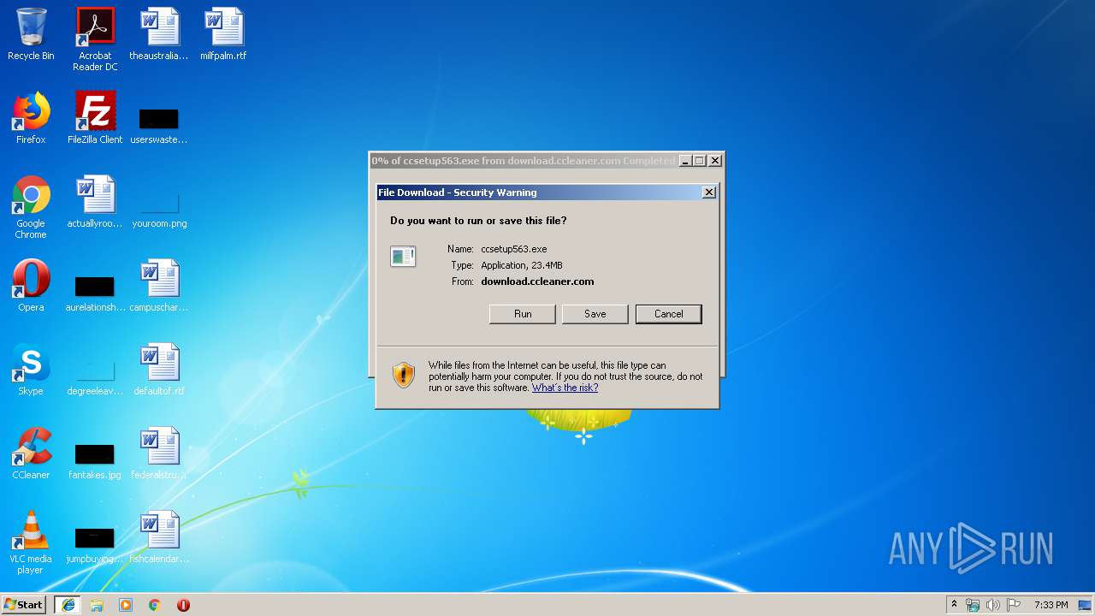Click Run in the security warning
The width and height of the screenshot is (1095, 616).
(x=523, y=314)
